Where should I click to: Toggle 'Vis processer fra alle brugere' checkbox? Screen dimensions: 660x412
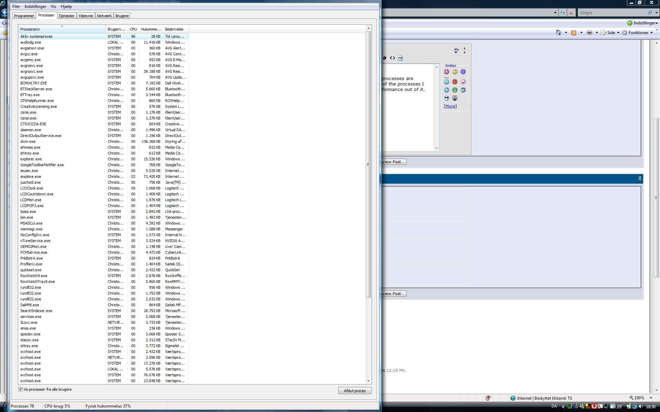[x=20, y=389]
